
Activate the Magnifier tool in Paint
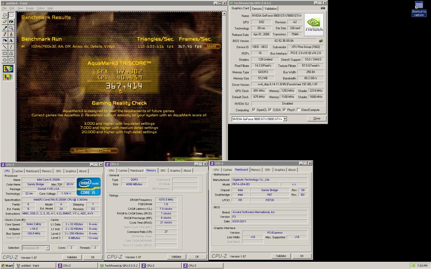click(11, 28)
